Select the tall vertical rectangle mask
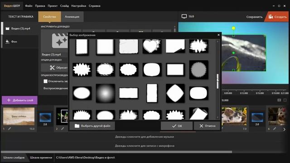The width and height of the screenshot is (290, 163). (x=152, y=93)
